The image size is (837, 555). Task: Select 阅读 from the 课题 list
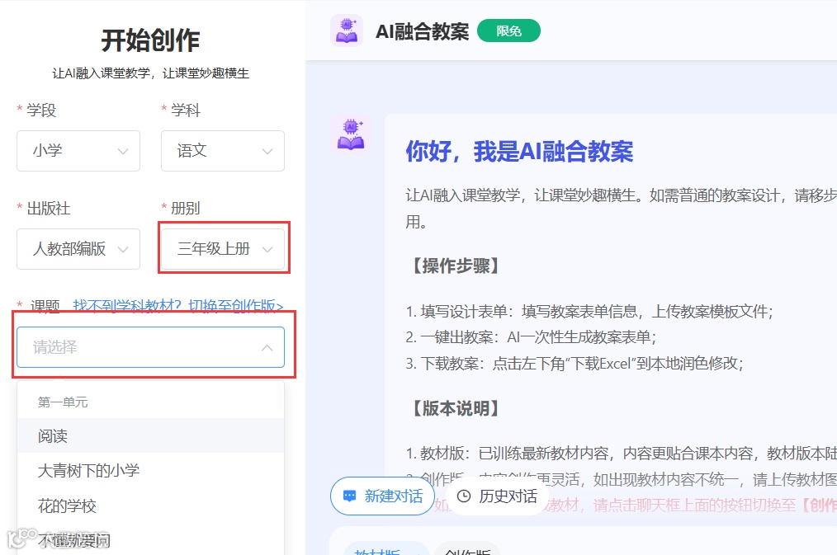[150, 435]
